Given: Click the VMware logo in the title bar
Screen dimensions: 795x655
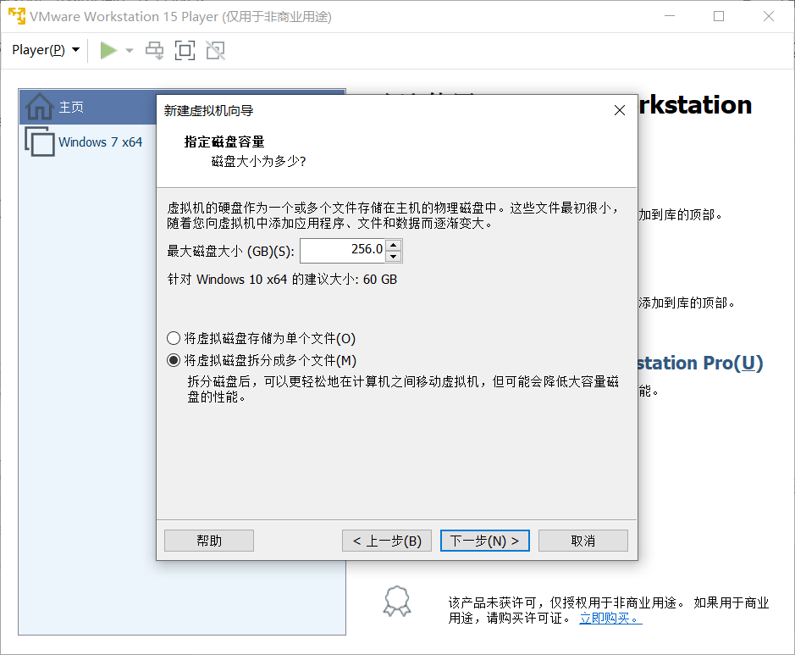Looking at the screenshot, I should click(x=17, y=16).
